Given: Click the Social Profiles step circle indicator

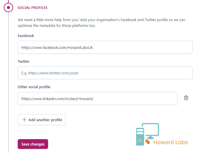Looking at the screenshot, I should coord(8,8).
